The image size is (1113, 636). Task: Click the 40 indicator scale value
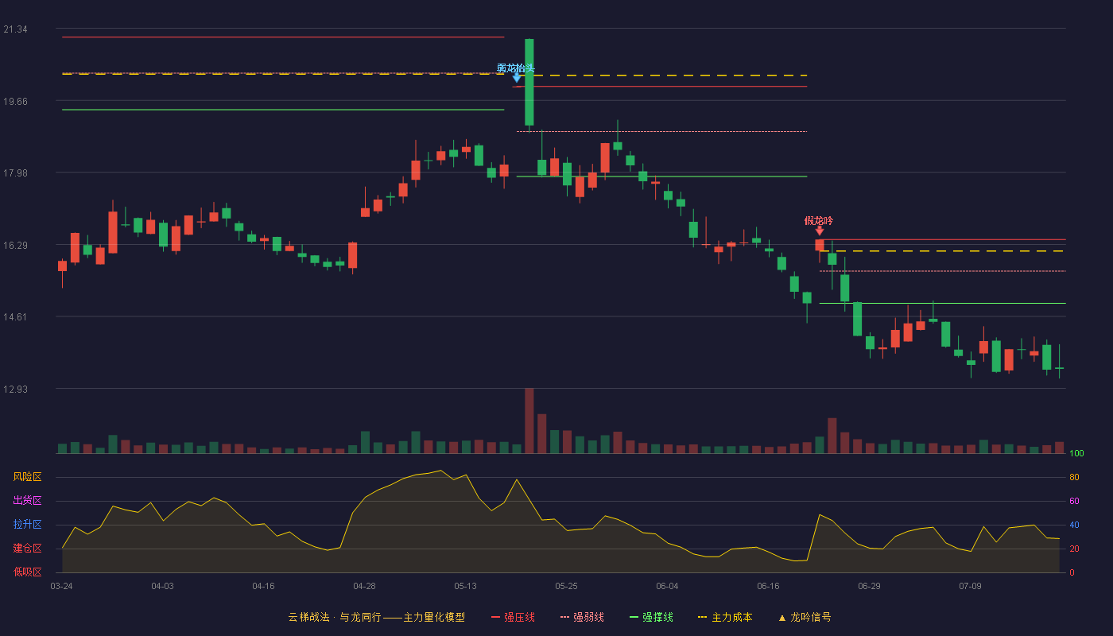tap(1074, 525)
